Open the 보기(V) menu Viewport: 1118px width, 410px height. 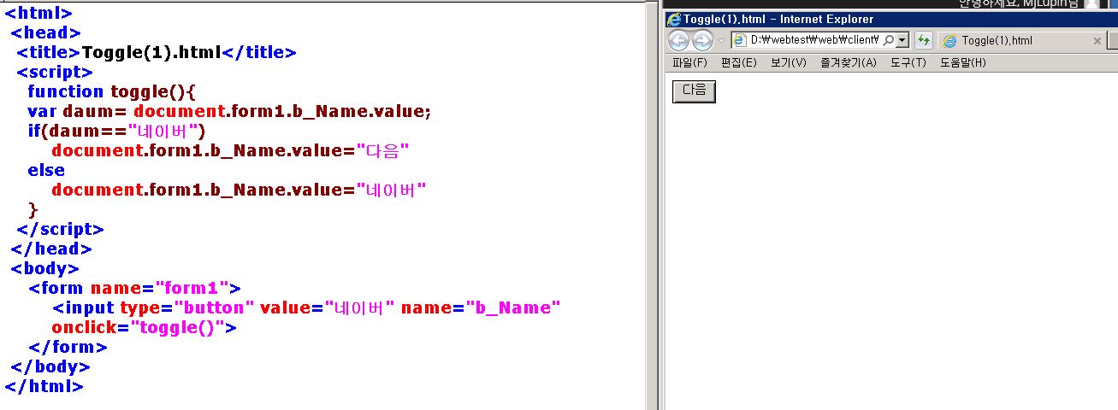788,62
